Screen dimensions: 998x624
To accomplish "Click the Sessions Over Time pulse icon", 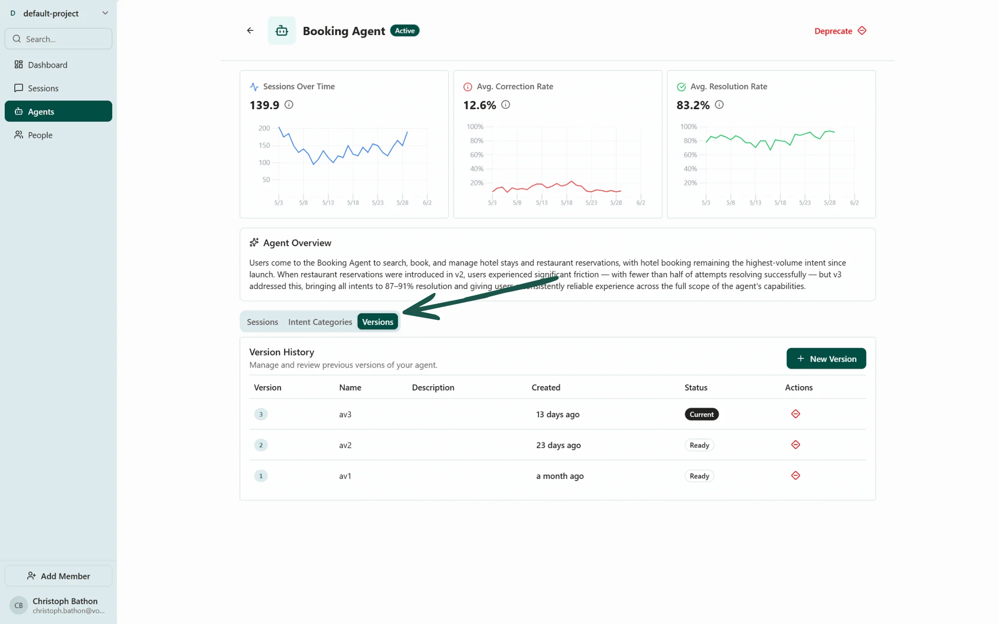I will click(254, 87).
